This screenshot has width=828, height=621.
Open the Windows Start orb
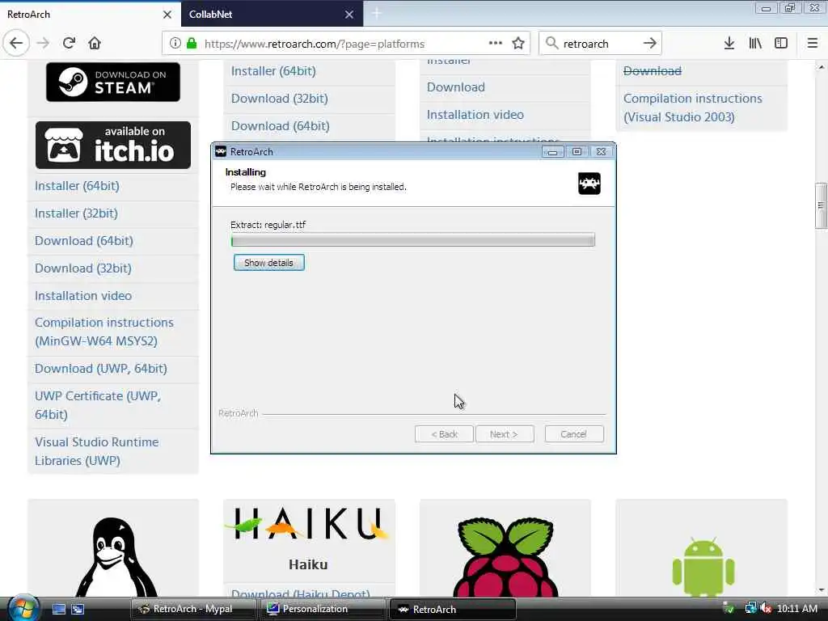tap(22, 608)
